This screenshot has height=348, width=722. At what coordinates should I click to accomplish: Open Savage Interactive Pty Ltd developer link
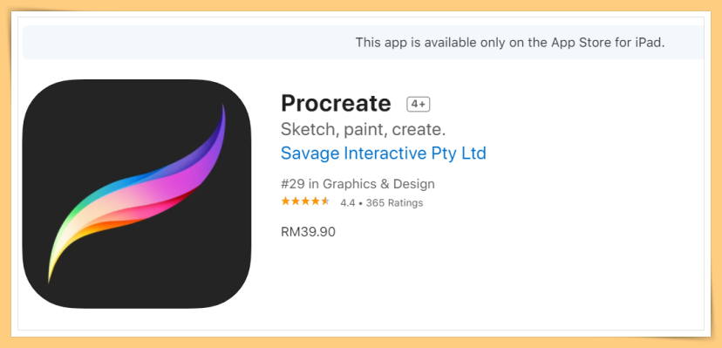coord(383,154)
